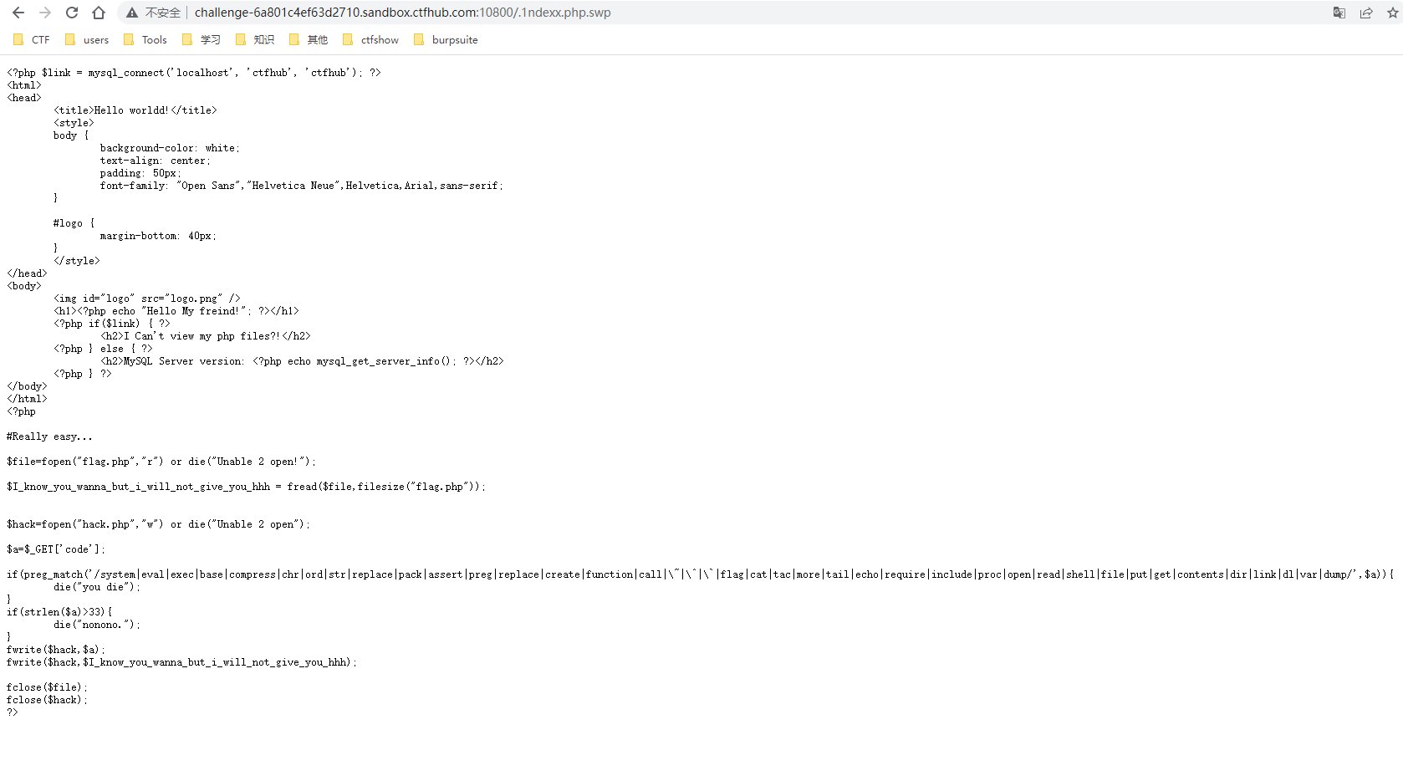Open the CTF bookmarks folder
1403x781 pixels.
(32, 39)
